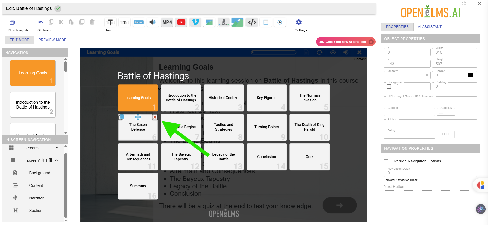Select the Properties tab
Image resolution: width=488 pixels, height=225 pixels.
(397, 27)
